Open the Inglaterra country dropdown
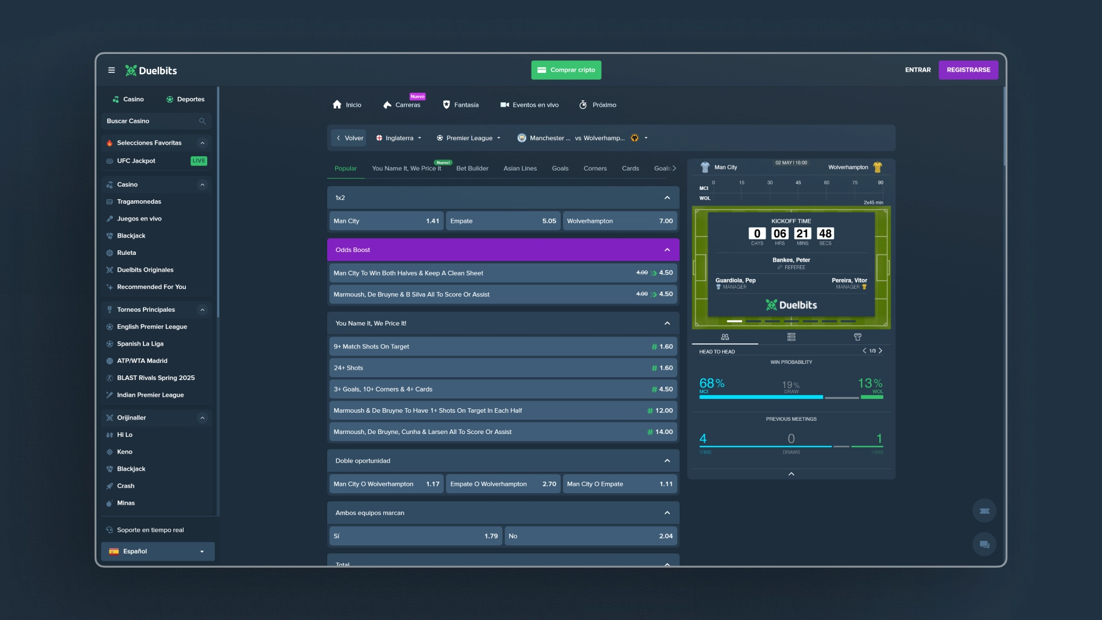1102x620 pixels. point(399,138)
